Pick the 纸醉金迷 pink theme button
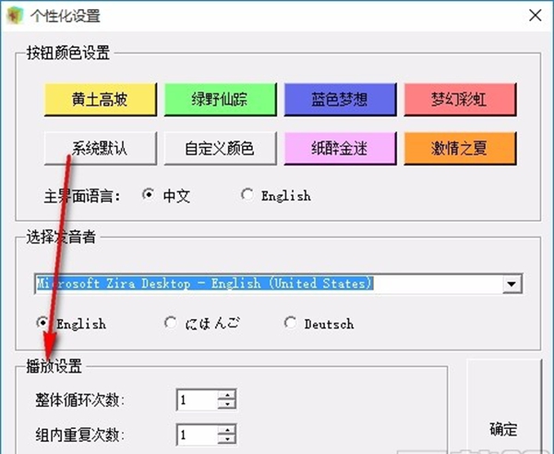This screenshot has height=454, width=554. [x=340, y=148]
